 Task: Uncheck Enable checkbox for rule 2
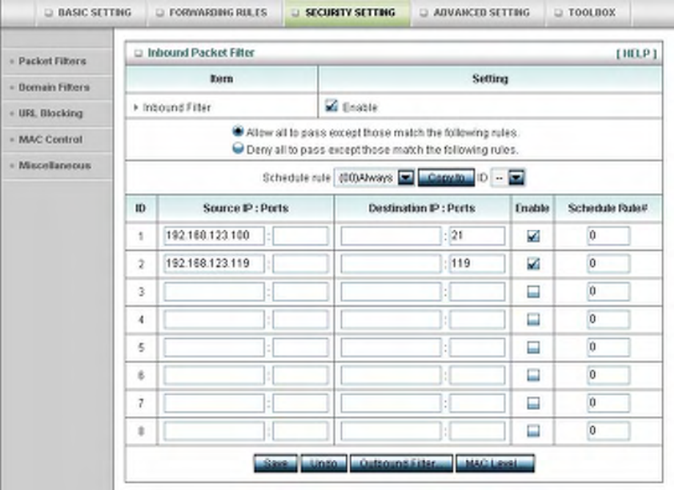[x=533, y=264]
